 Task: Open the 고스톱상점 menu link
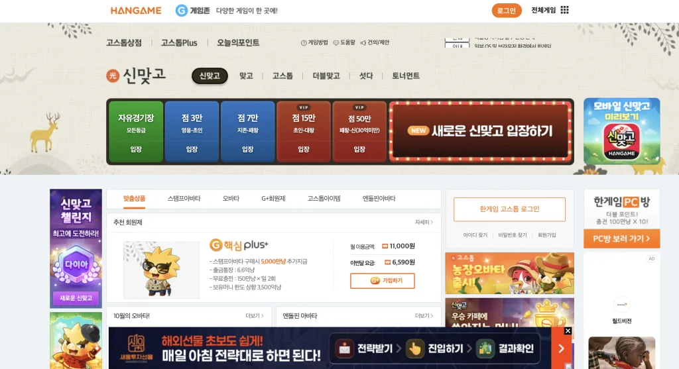(124, 42)
